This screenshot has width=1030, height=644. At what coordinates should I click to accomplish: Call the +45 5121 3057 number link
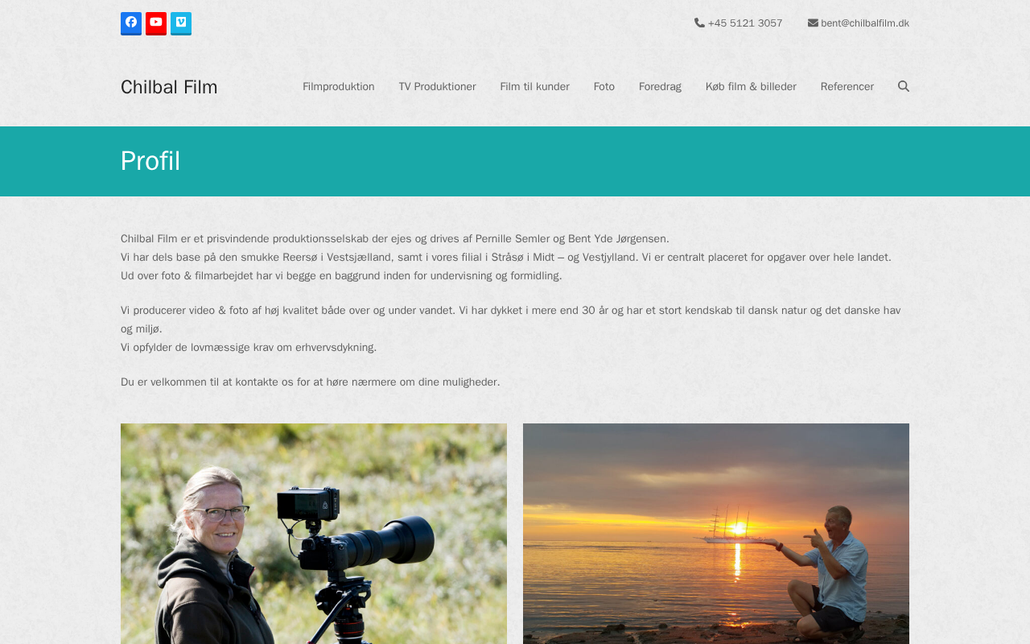pos(745,23)
